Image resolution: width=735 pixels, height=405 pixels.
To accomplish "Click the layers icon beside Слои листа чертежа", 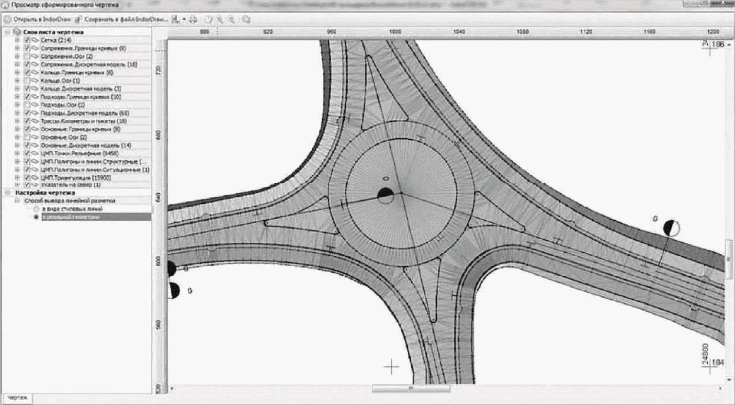I will 17,32.
